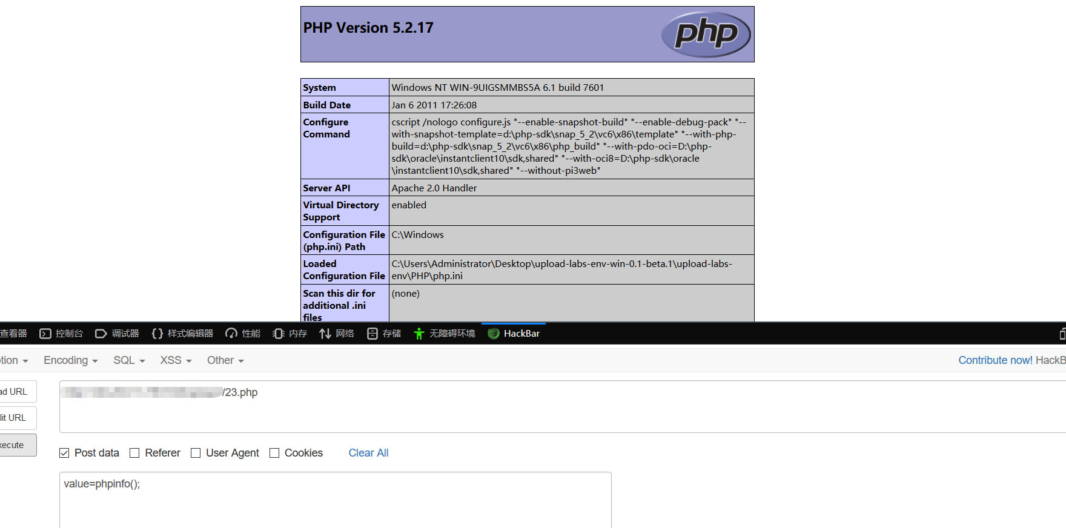Open the 无障碍环境 accessibility panel icon
Viewport: 1066px width, 528px height.
(419, 334)
